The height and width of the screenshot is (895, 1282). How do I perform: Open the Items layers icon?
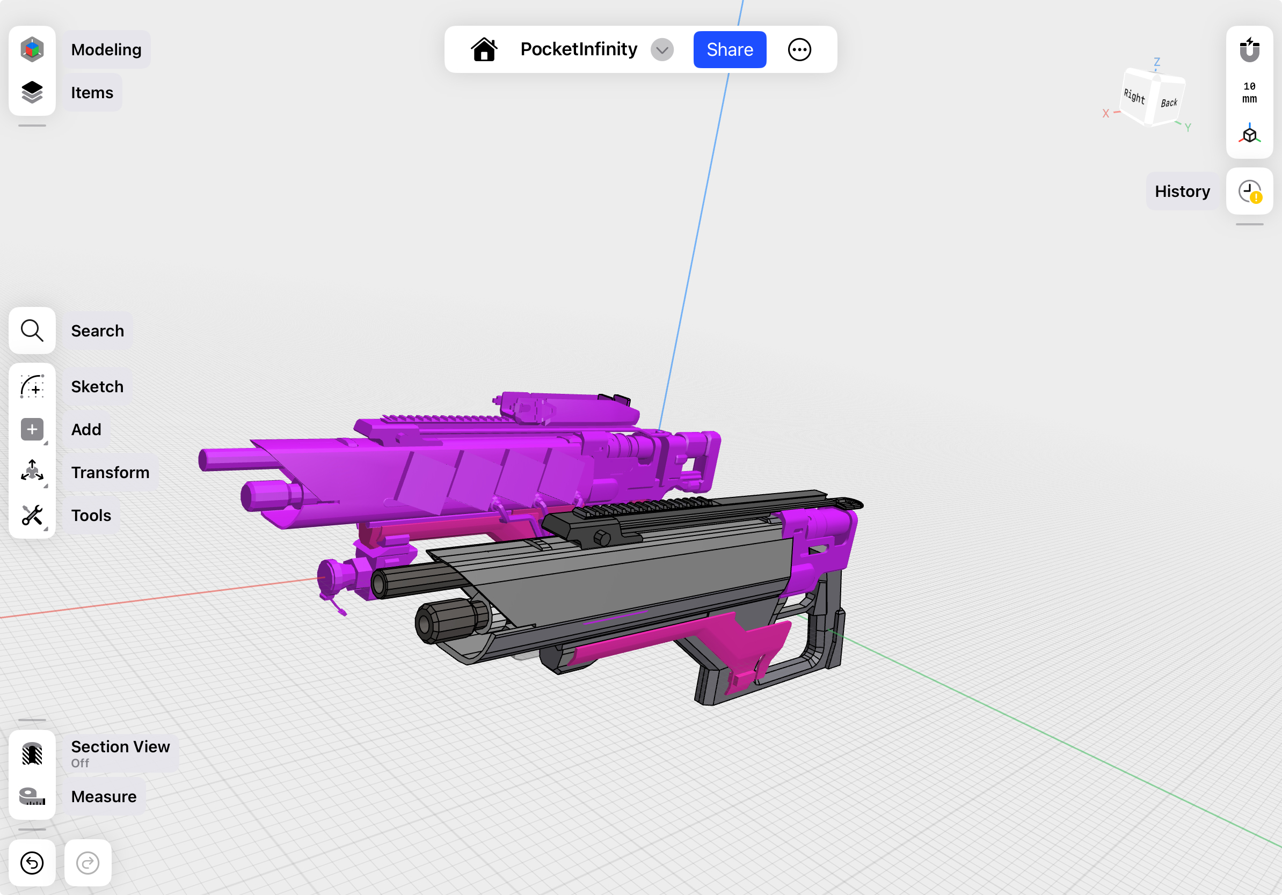(x=32, y=92)
